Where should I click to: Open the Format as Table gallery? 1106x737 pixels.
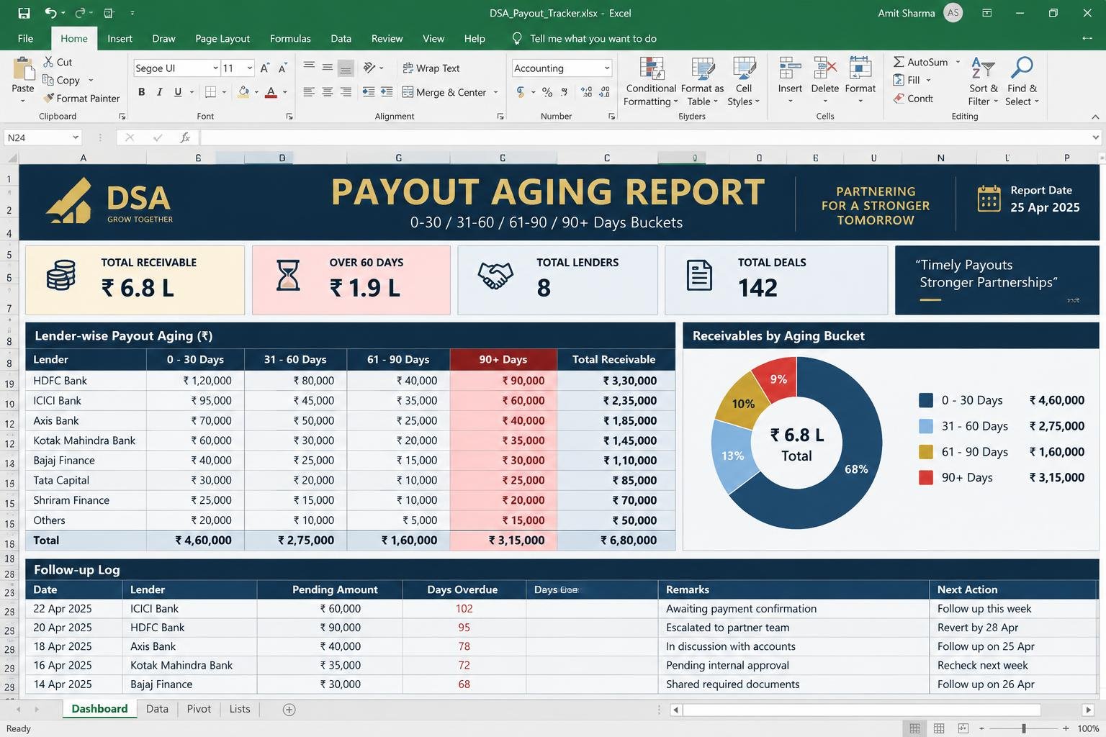(x=702, y=81)
